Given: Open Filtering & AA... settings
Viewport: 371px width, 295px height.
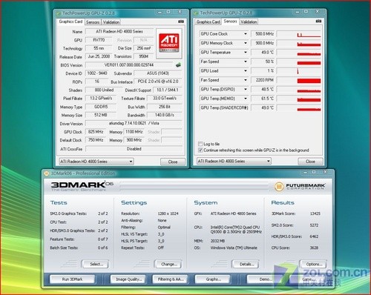Looking at the screenshot, I should pos(171,279).
